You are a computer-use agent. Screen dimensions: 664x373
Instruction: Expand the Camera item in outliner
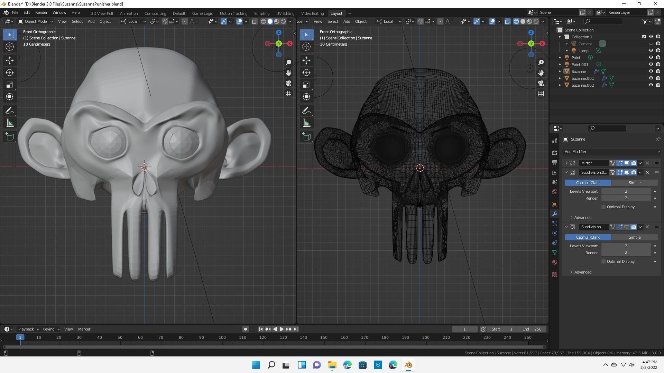(567, 44)
